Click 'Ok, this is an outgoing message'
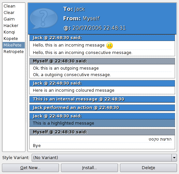 coord(66,68)
